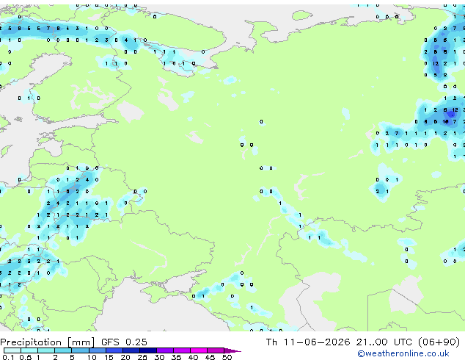Screen dimensions: 465x360
Task: Click the '16' precipitation value on map
Action: pyautogui.click(x=445, y=121)
